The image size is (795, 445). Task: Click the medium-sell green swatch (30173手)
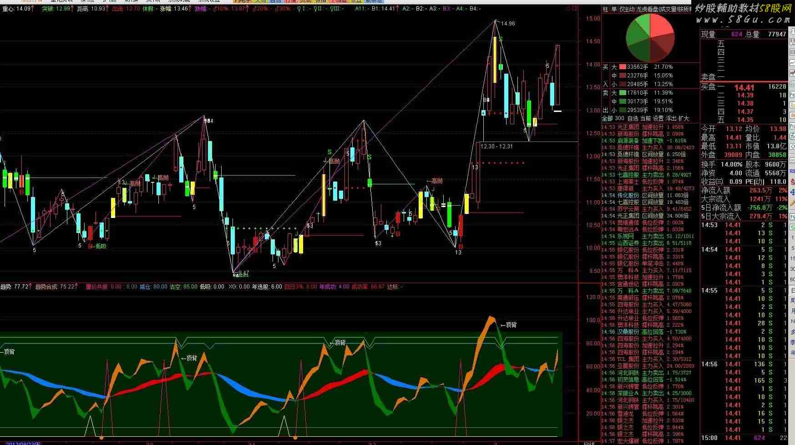click(x=622, y=101)
